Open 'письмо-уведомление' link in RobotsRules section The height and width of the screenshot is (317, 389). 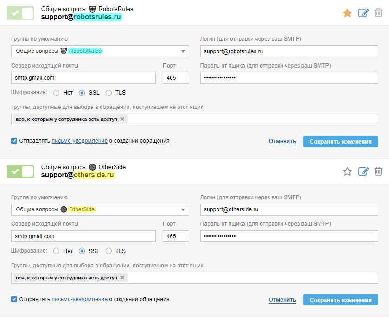coord(80,141)
